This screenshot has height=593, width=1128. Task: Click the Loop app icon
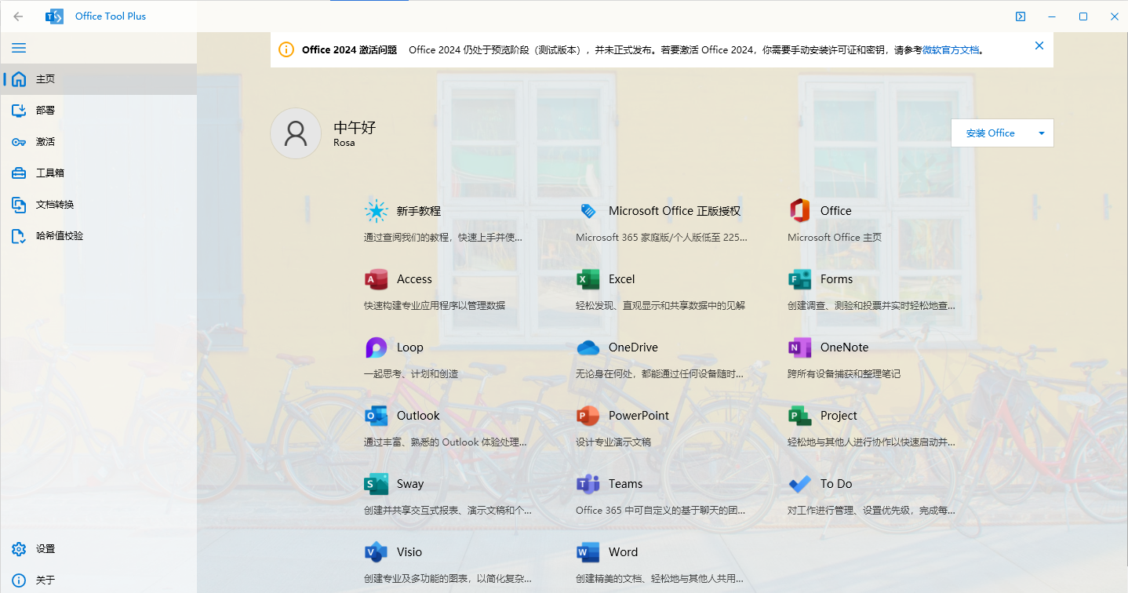tap(377, 347)
